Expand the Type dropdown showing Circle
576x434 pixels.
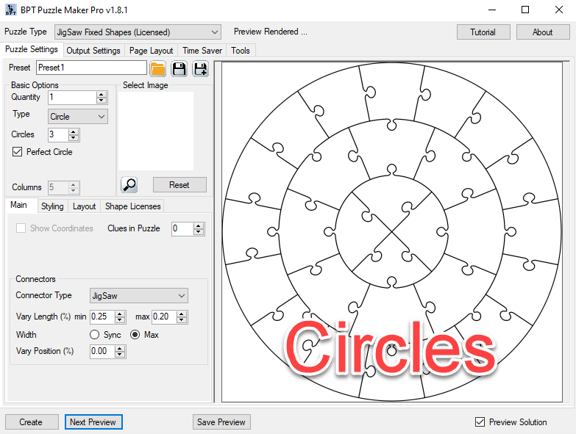click(x=78, y=116)
